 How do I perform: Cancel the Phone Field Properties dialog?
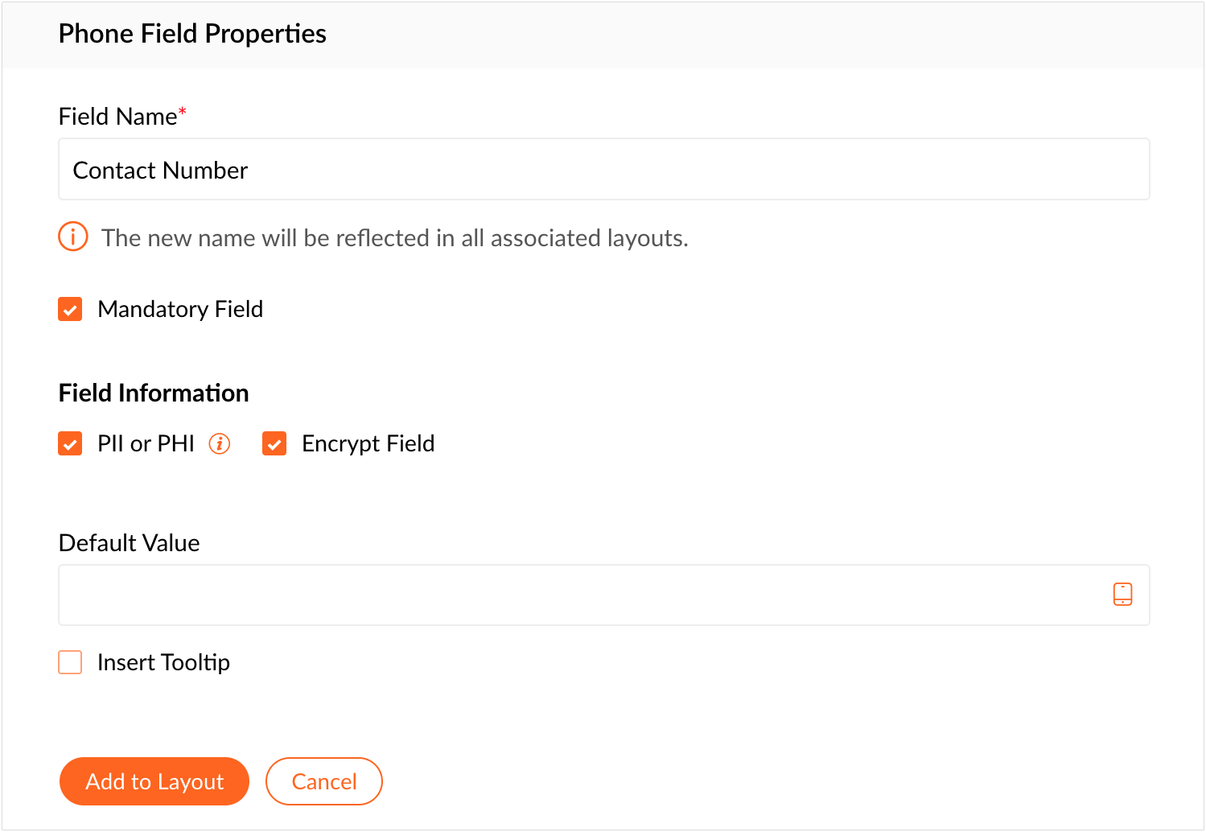pyautogui.click(x=323, y=781)
